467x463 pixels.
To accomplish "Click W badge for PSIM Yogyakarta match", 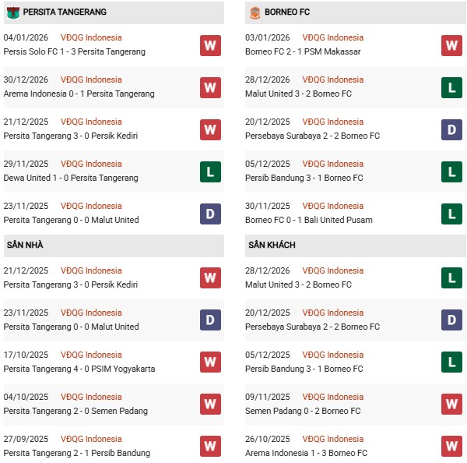I will pyautogui.click(x=210, y=362).
